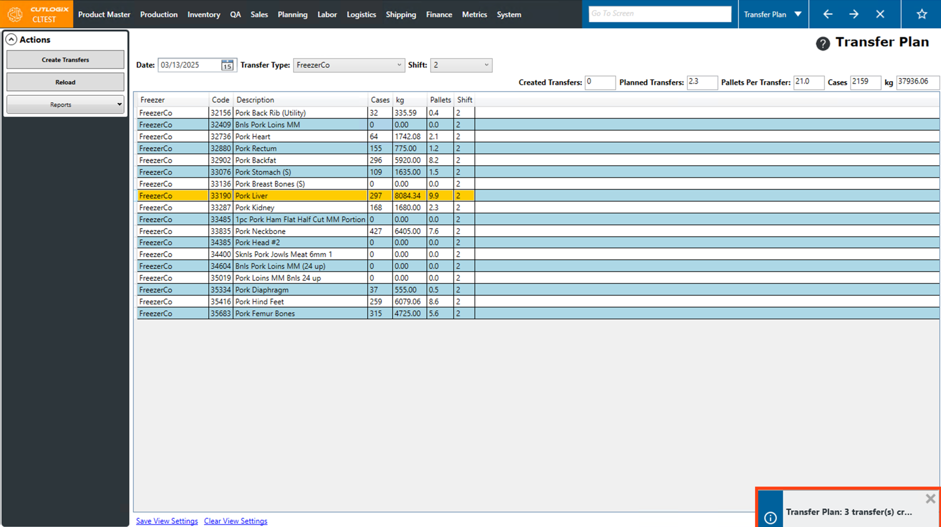Click the Save View Settings link

tap(166, 521)
